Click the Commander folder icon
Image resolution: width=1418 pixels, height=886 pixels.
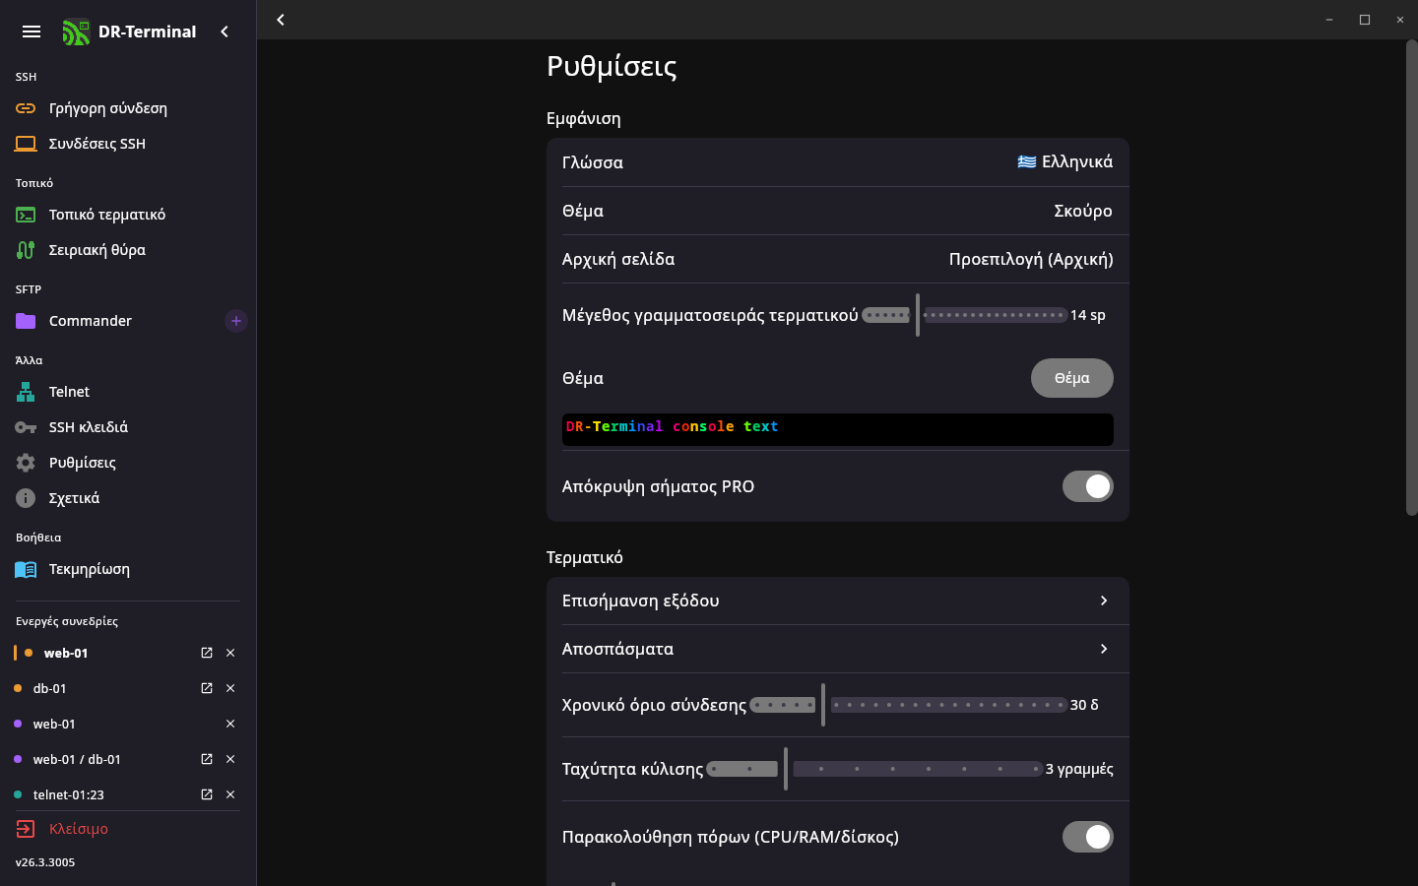26,321
